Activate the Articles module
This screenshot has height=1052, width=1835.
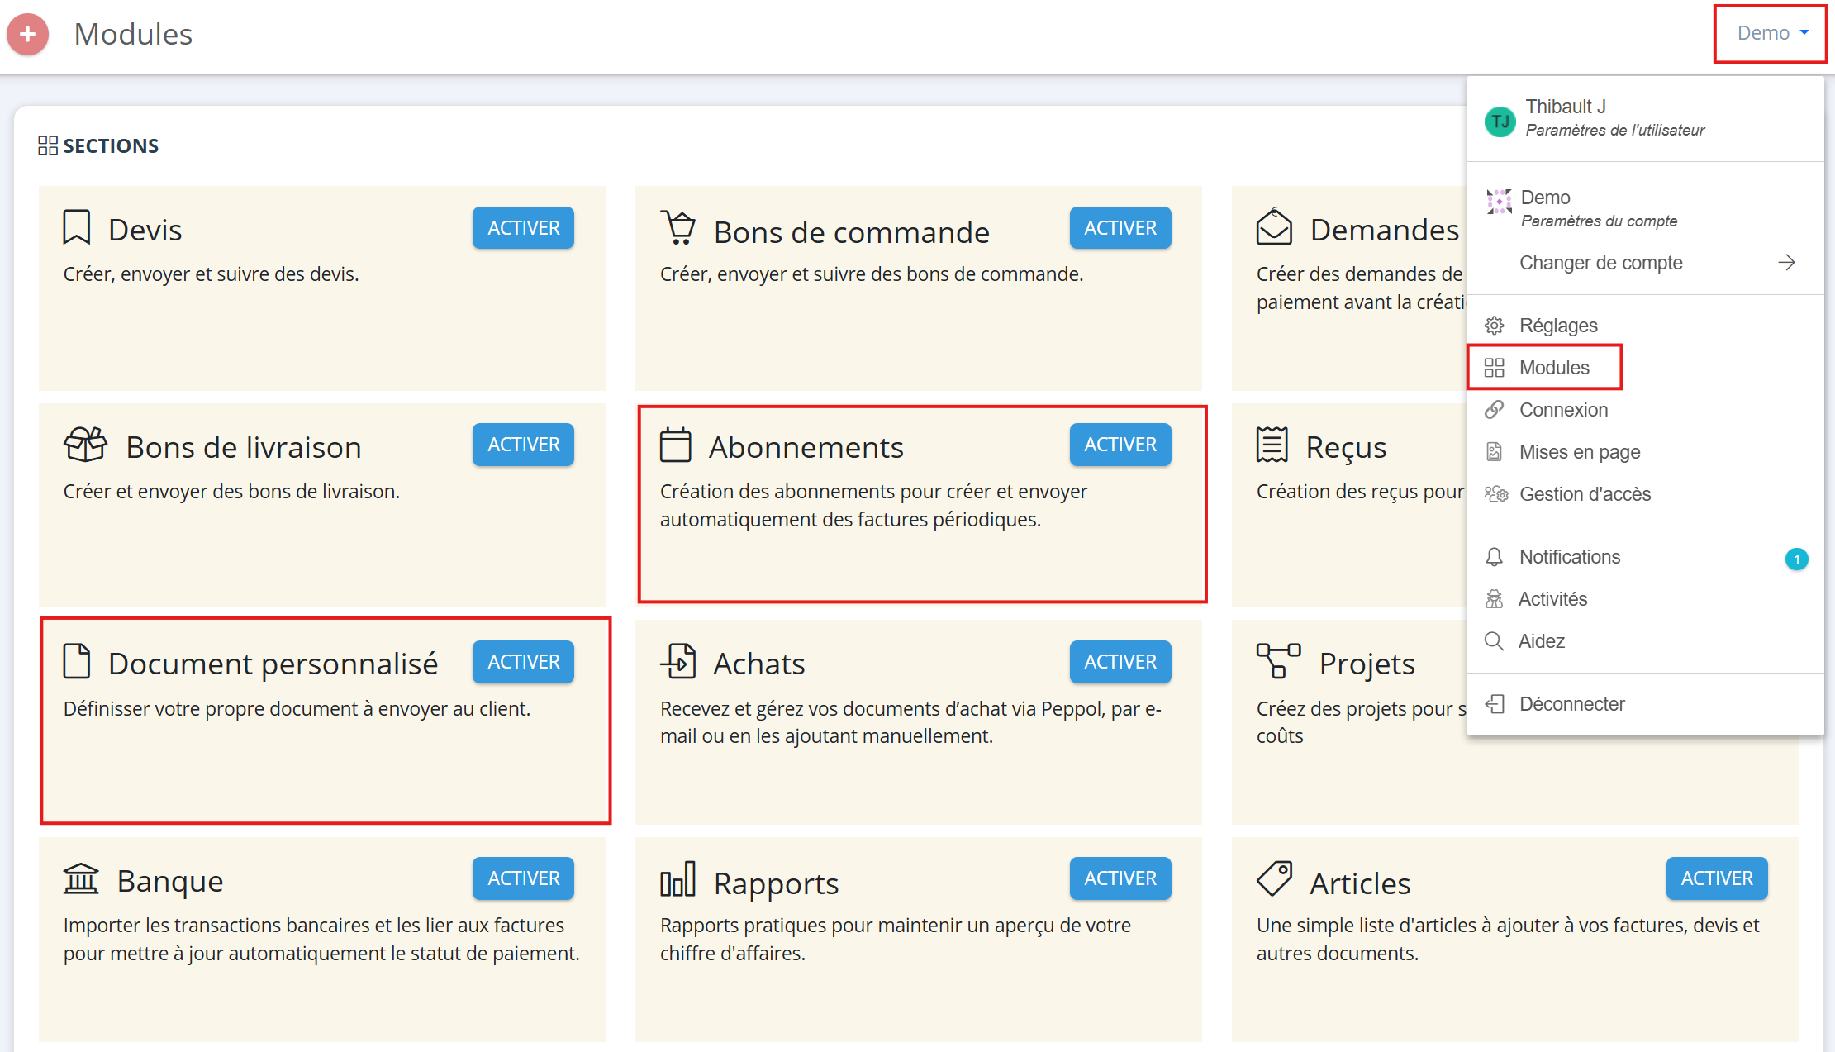click(x=1717, y=878)
